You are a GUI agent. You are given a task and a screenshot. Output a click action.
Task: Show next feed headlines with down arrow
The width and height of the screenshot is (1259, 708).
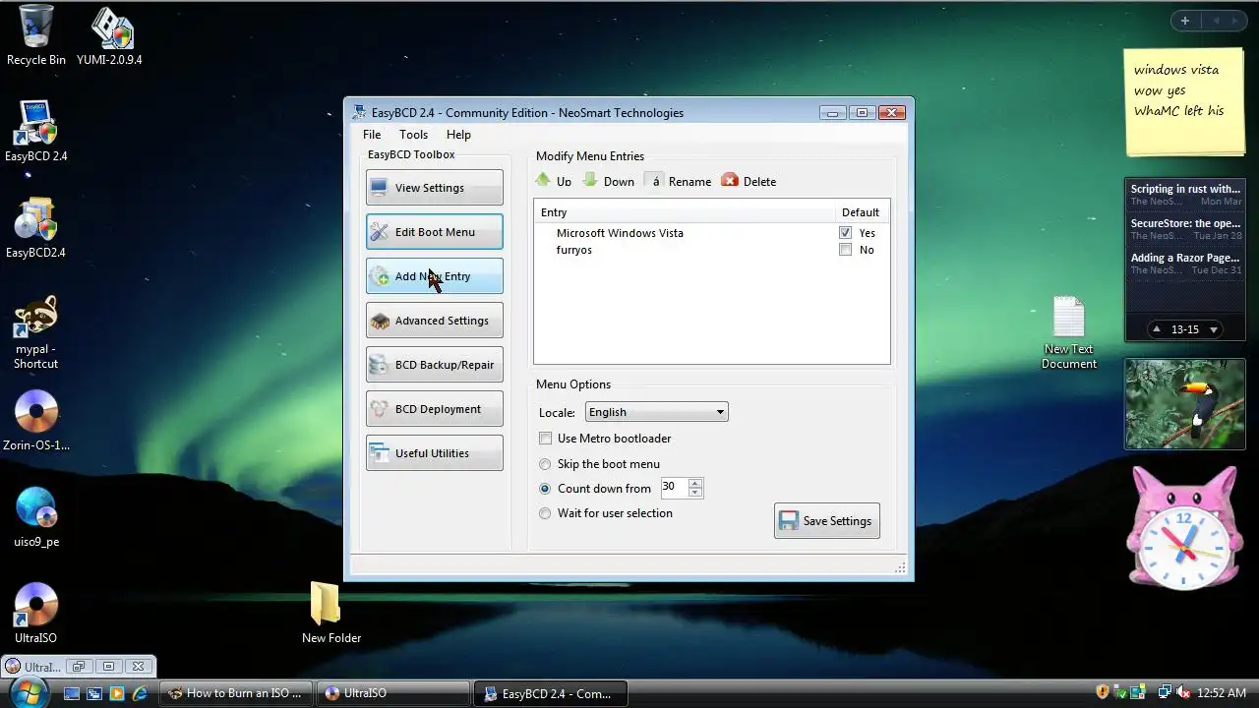coord(1214,329)
